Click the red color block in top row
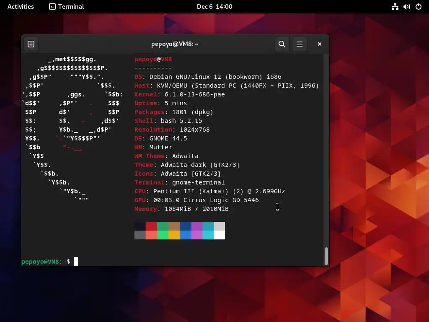Viewport: 429px width, 322px height. pyautogui.click(x=151, y=226)
